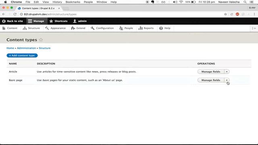The height and width of the screenshot is (145, 258).
Task: Follow the Structure breadcrumb link
Action: (45, 48)
